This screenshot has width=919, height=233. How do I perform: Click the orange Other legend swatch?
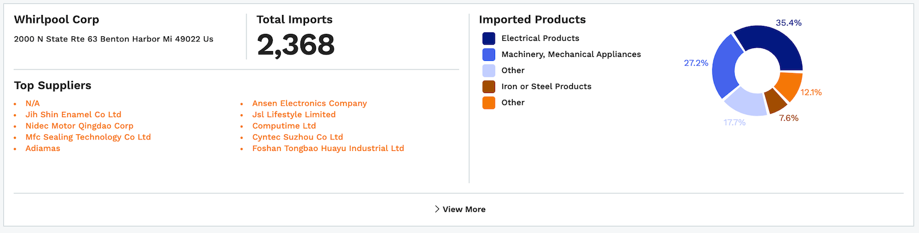tap(489, 103)
